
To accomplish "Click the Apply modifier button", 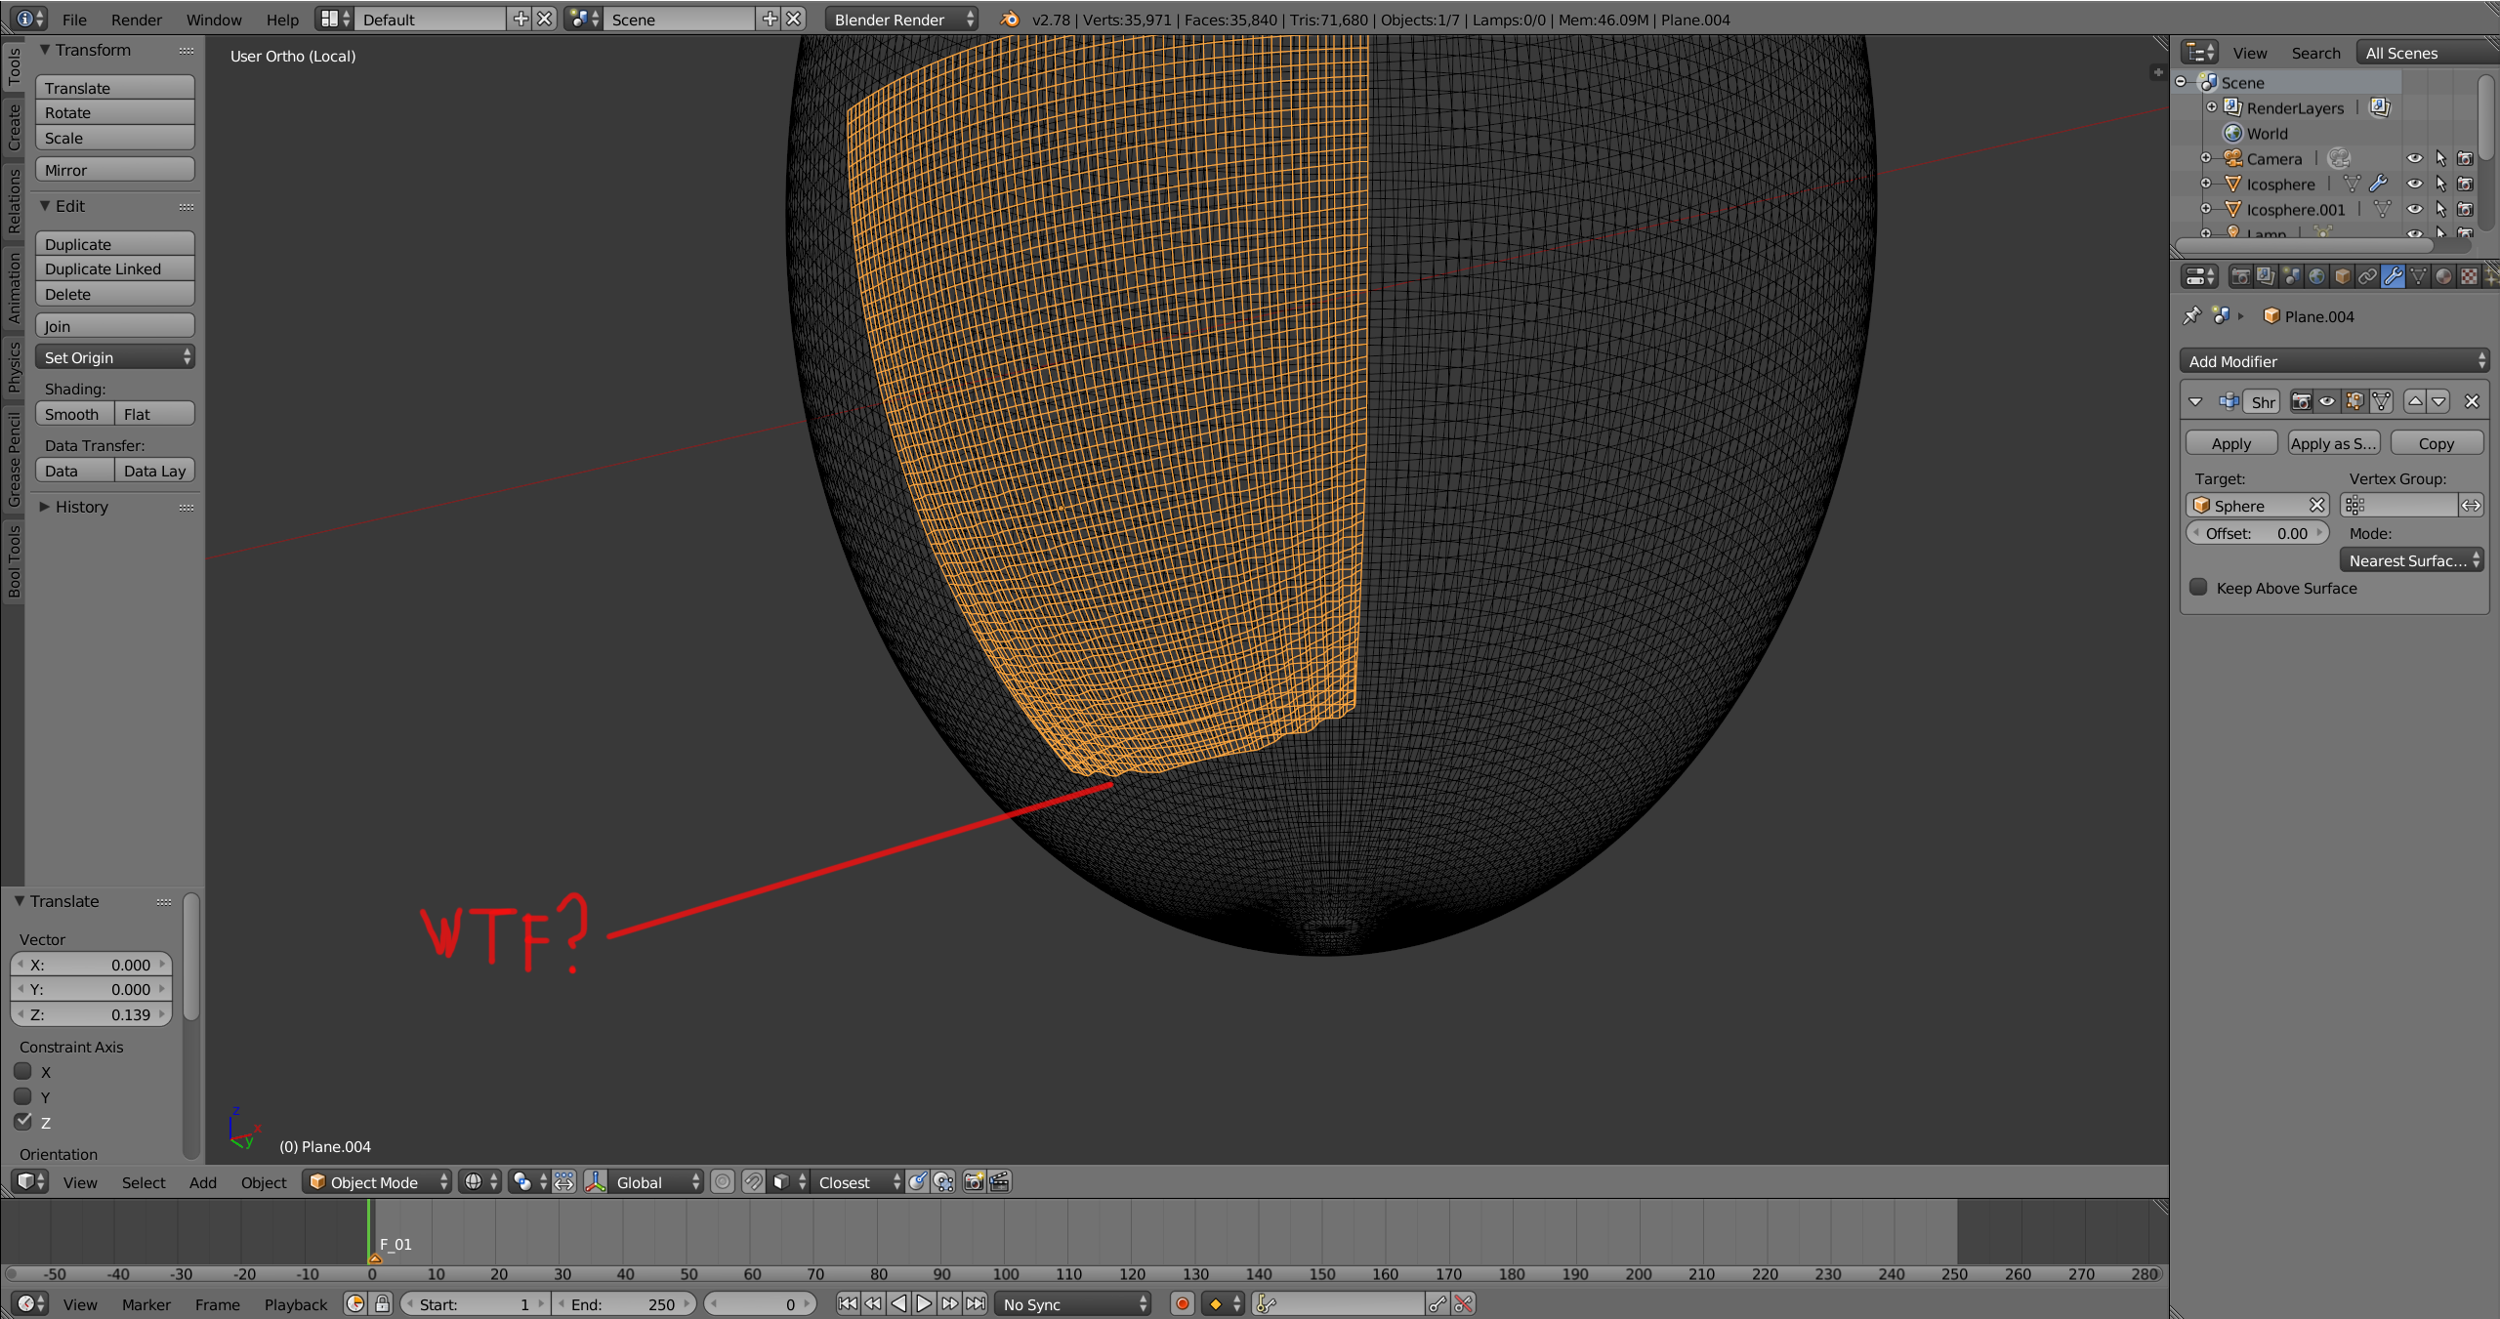I will pos(2230,443).
